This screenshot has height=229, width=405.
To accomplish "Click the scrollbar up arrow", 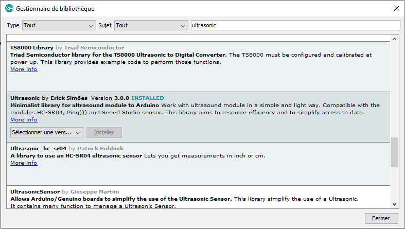I will pos(394,39).
